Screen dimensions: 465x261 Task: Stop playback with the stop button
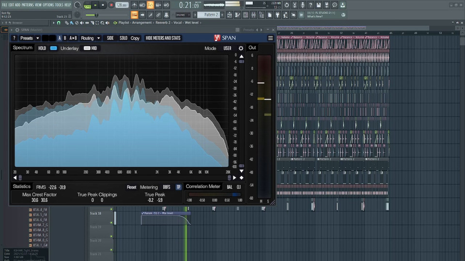[103, 5]
